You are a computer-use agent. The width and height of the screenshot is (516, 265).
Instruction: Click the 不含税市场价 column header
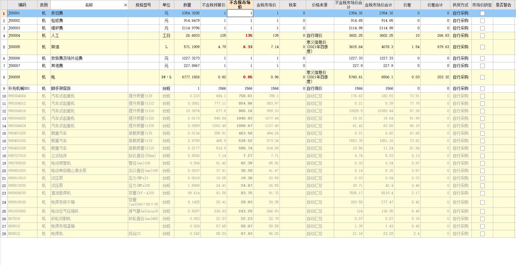(x=240, y=5)
